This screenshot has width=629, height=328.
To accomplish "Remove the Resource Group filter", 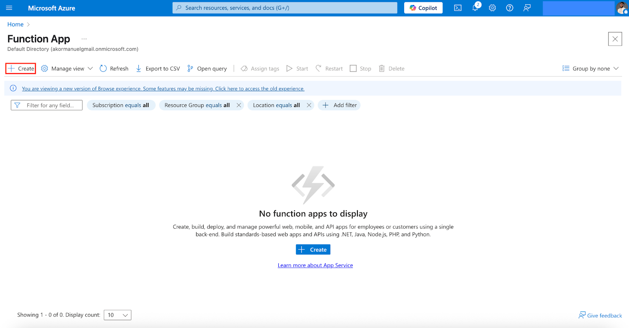I will click(239, 105).
